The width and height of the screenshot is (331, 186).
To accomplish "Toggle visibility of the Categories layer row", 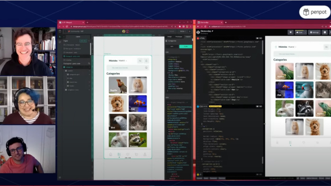I will [89, 67].
